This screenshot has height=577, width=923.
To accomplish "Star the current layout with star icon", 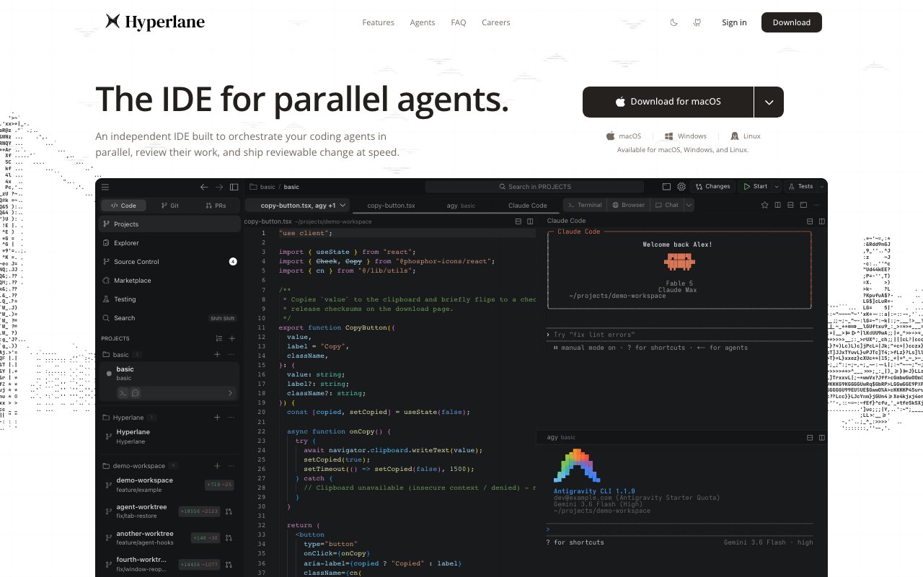I will click(765, 205).
